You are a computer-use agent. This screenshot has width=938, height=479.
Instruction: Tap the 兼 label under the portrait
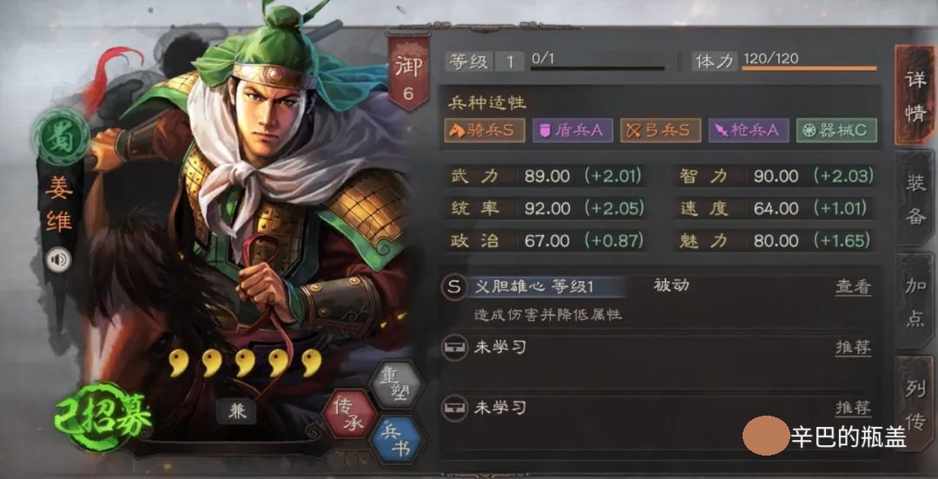[x=237, y=411]
